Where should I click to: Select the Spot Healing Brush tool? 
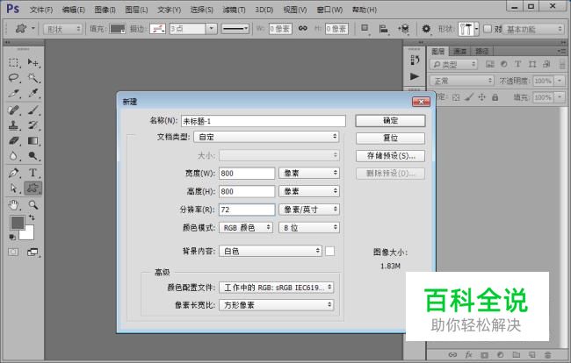click(x=14, y=110)
